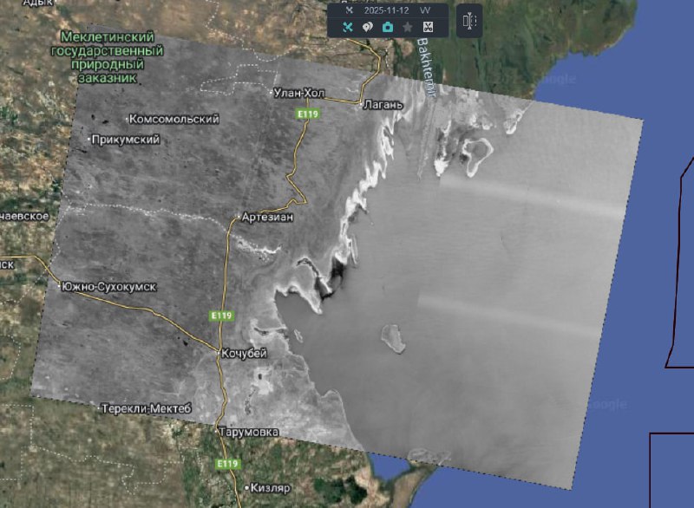Click the Терекли-Мектеб place label
Image resolution: width=694 pixels, height=508 pixels.
tap(145, 407)
